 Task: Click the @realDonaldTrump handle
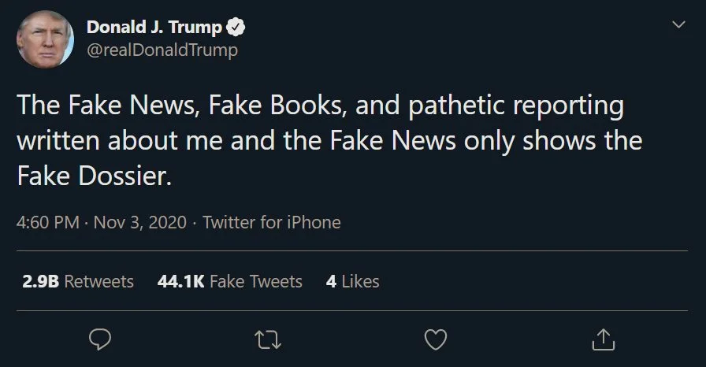point(162,50)
